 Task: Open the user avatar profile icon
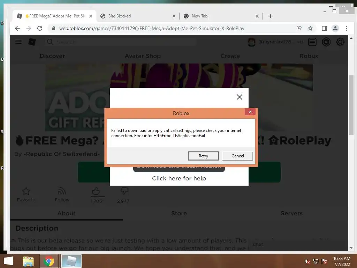click(251, 42)
